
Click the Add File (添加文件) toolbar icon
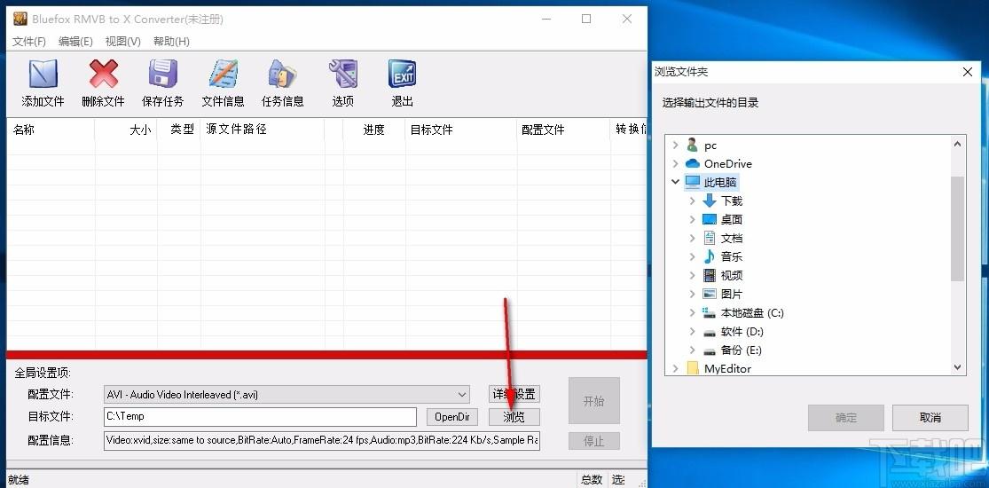[x=43, y=75]
